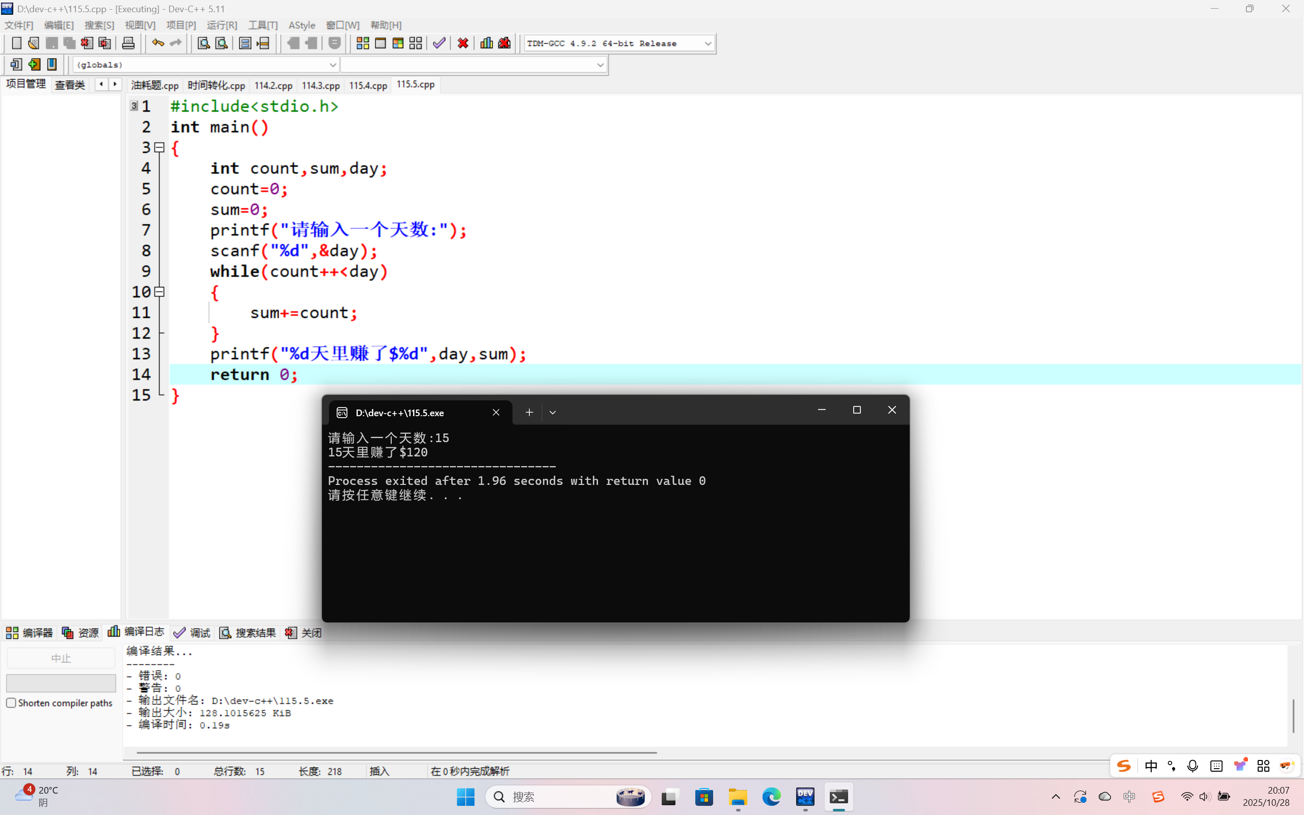1304x815 pixels.
Task: Open Microsoft Edge from the taskbar
Action: click(771, 797)
